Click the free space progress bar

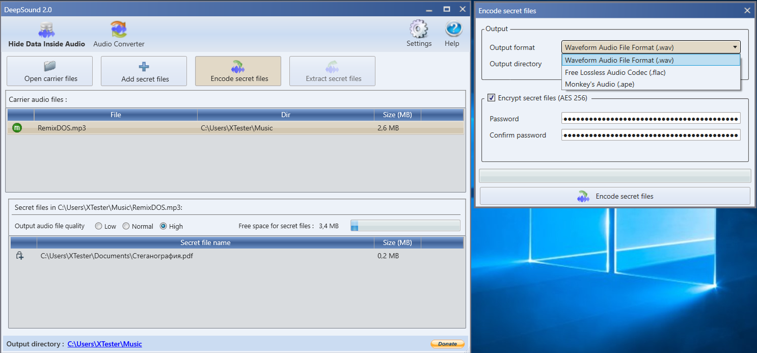pyautogui.click(x=405, y=226)
